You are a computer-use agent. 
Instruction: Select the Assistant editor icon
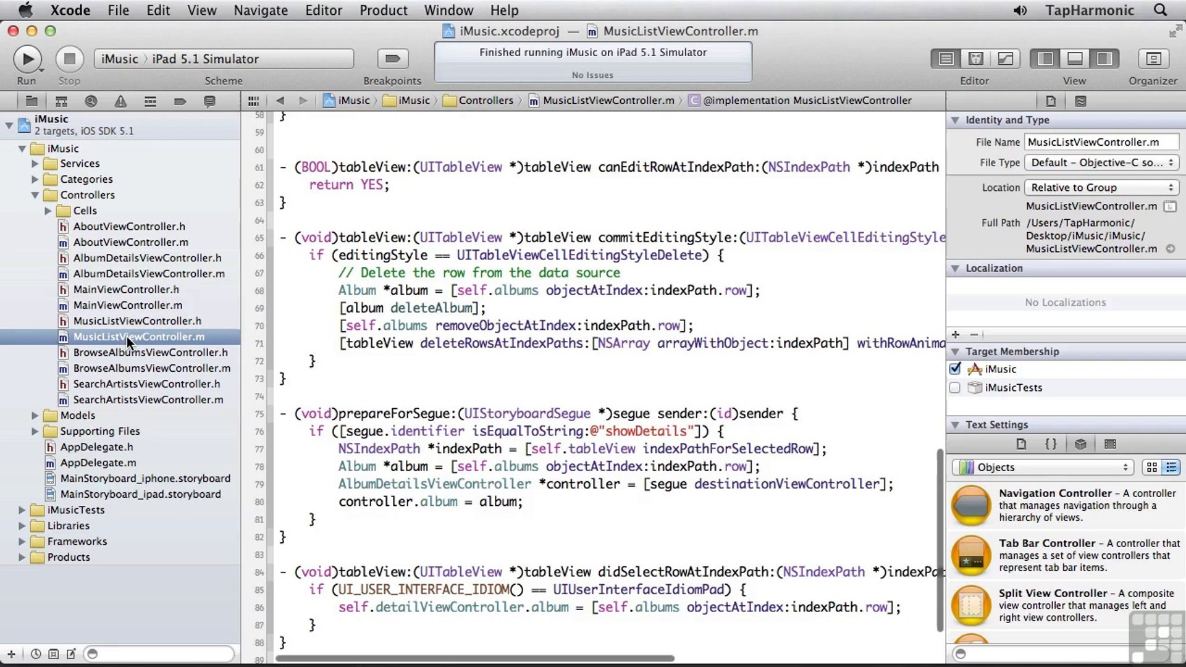point(976,59)
